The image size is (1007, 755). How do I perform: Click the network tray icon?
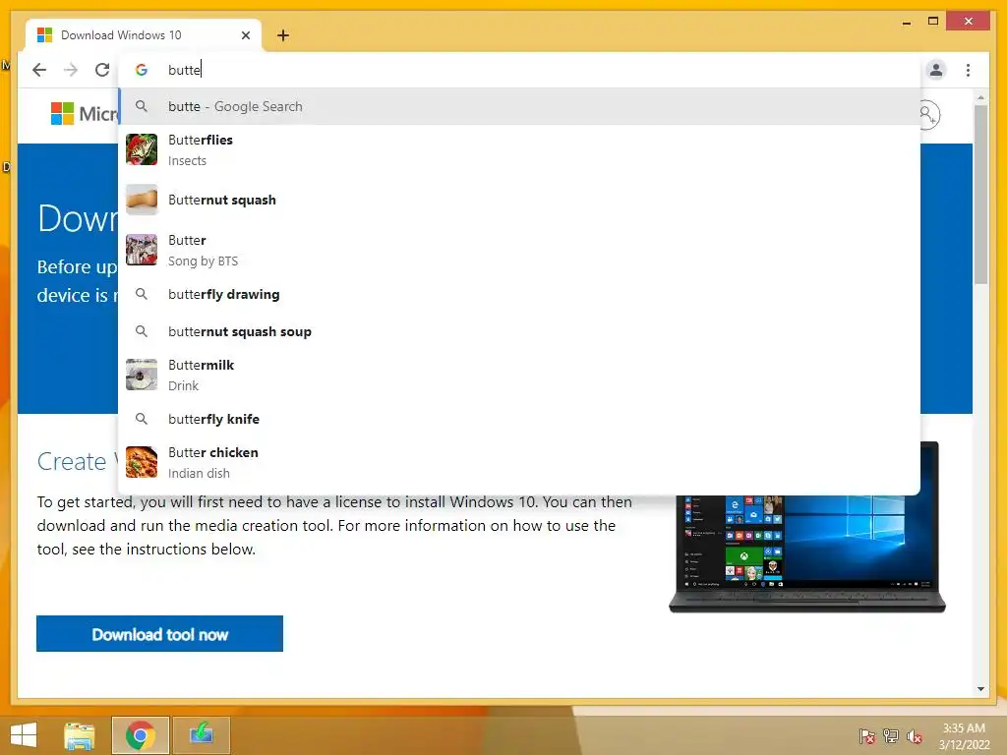(x=891, y=735)
